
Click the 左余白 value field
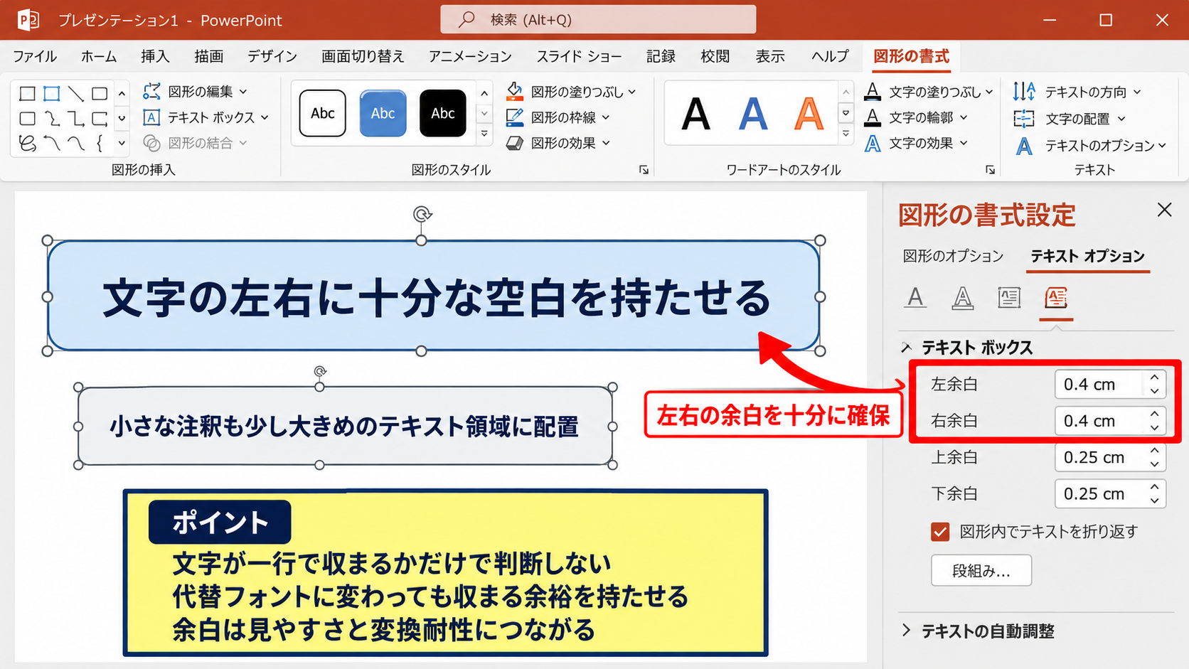pos(1101,385)
